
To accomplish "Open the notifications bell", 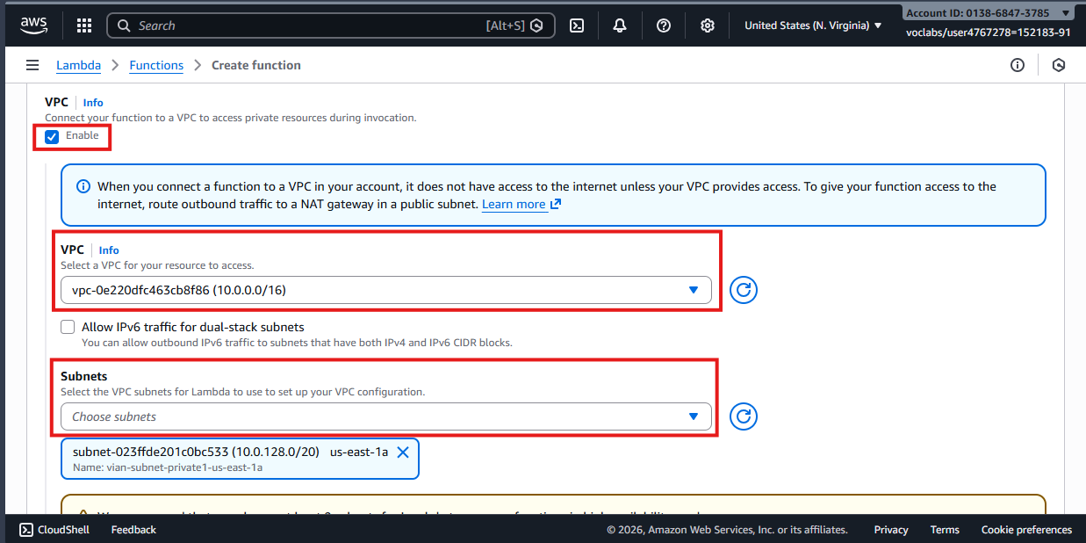I will tap(620, 25).
